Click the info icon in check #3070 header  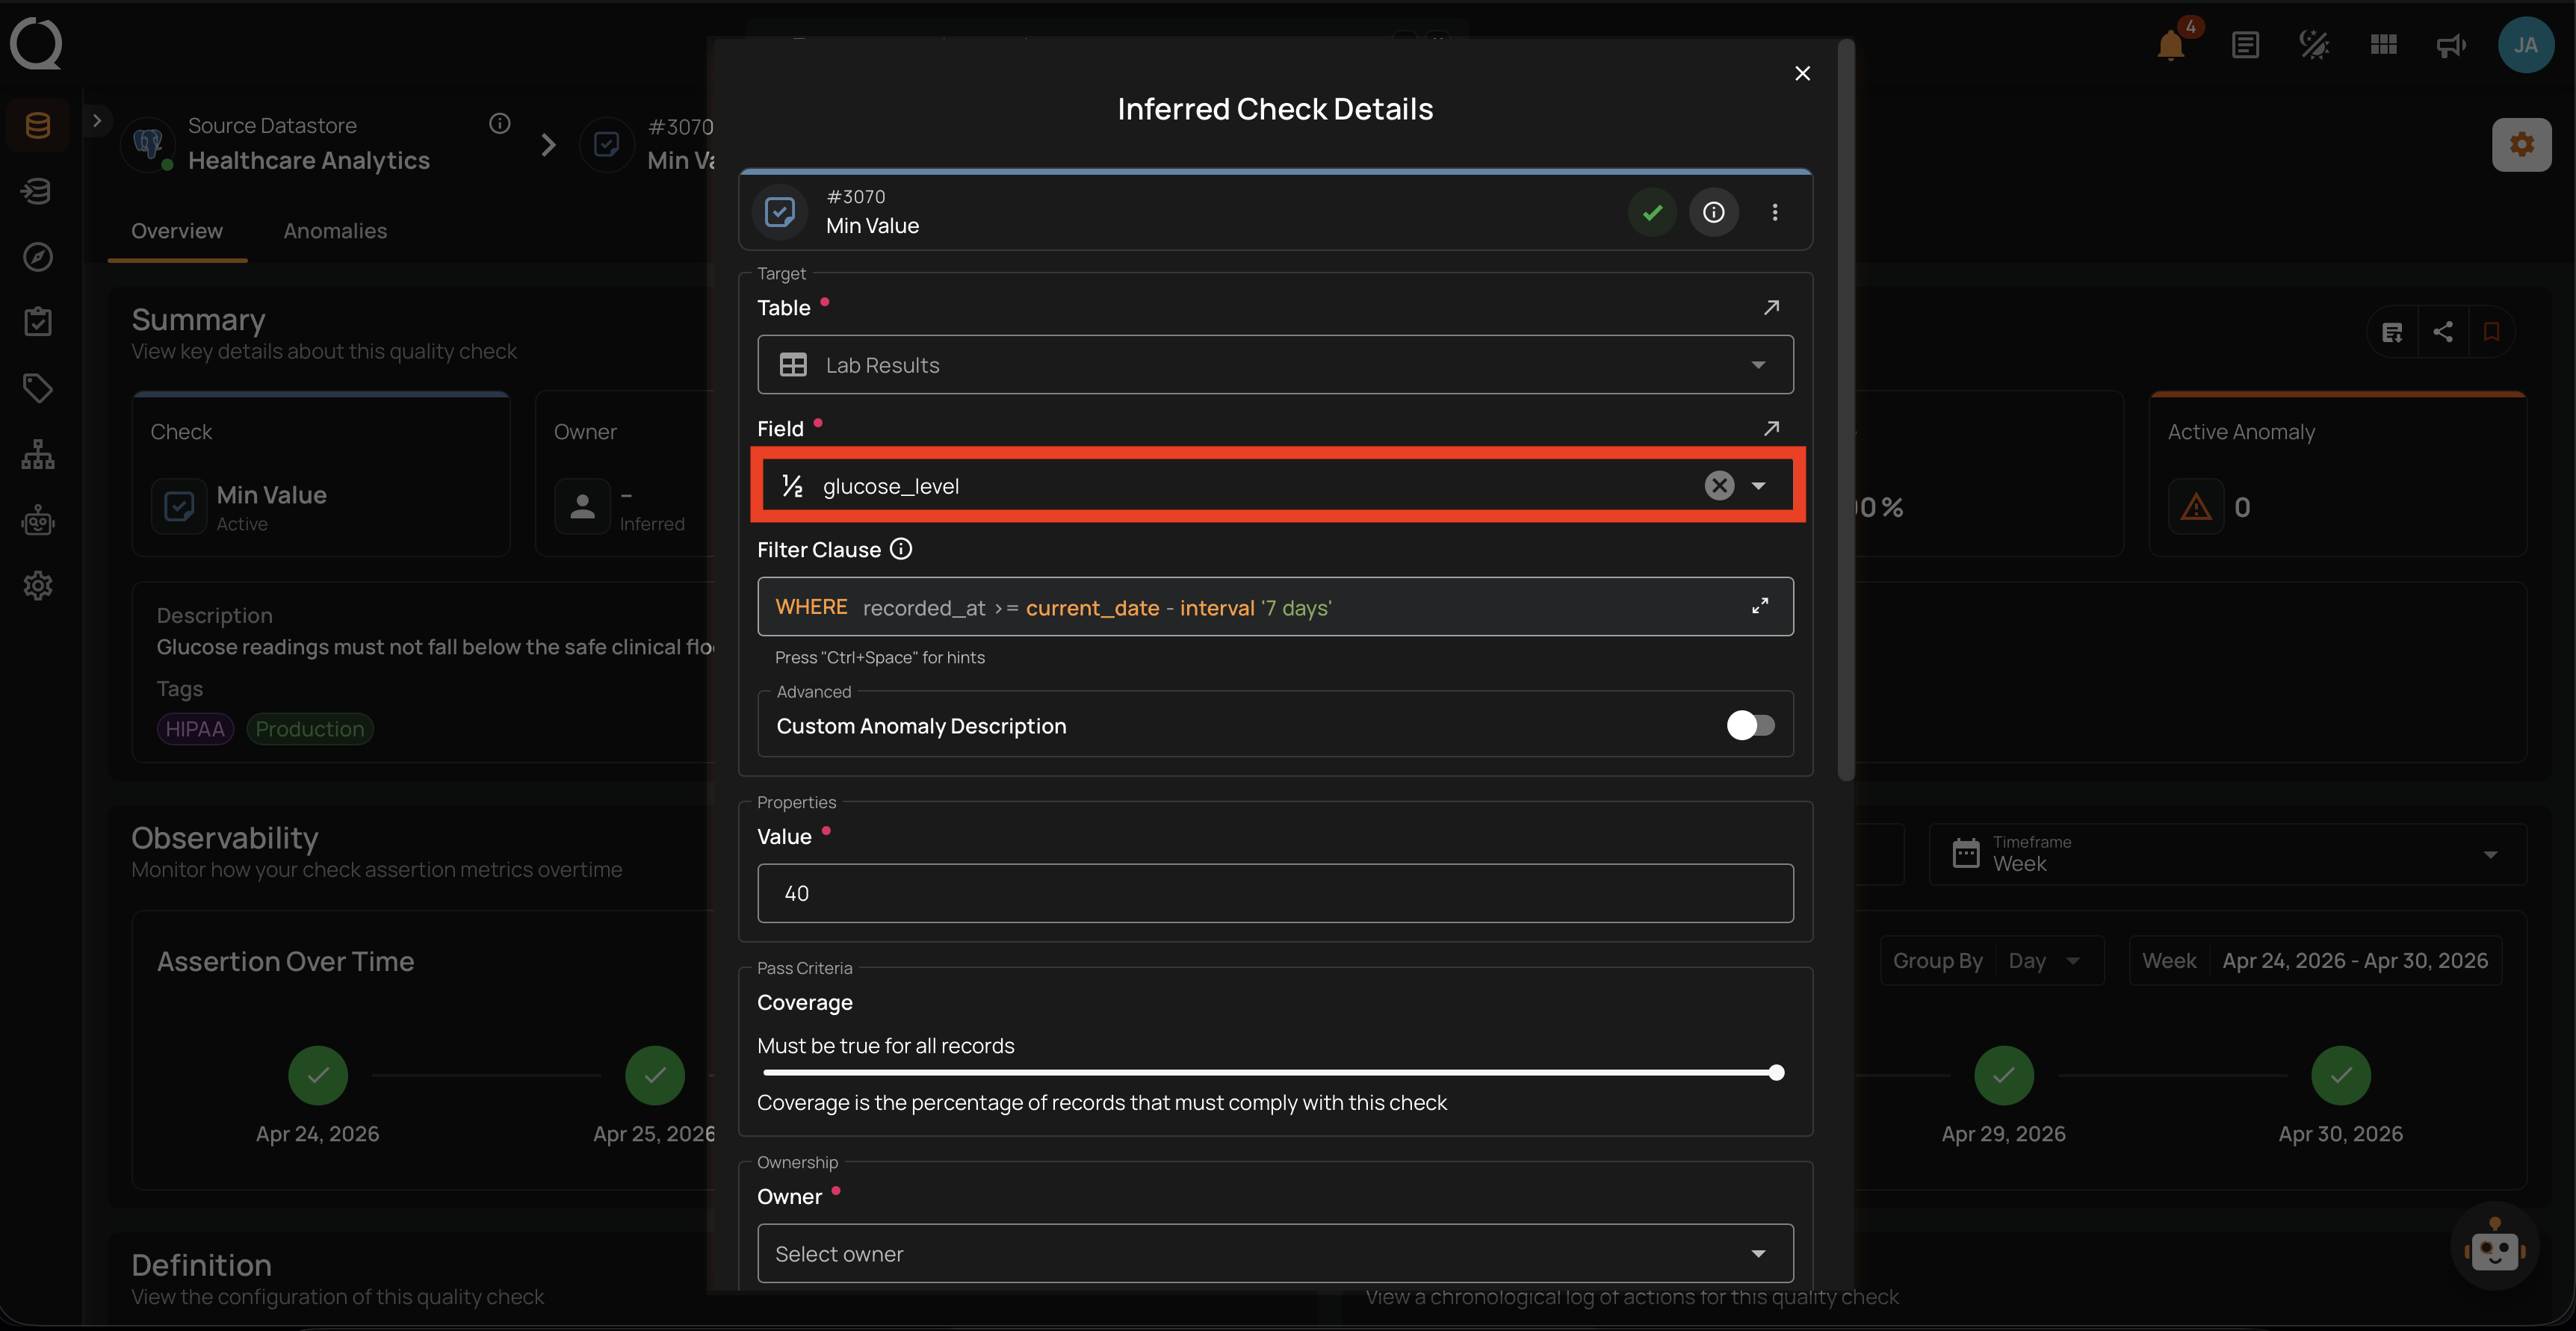pos(1714,212)
